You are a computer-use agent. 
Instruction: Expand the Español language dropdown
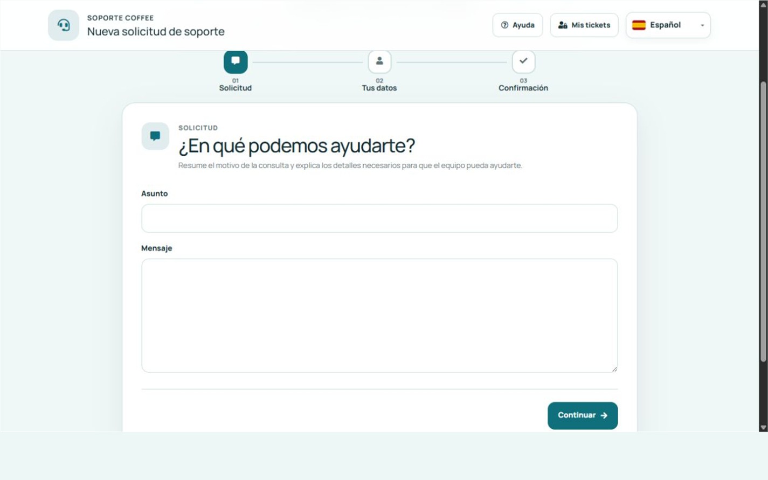pyautogui.click(x=668, y=25)
